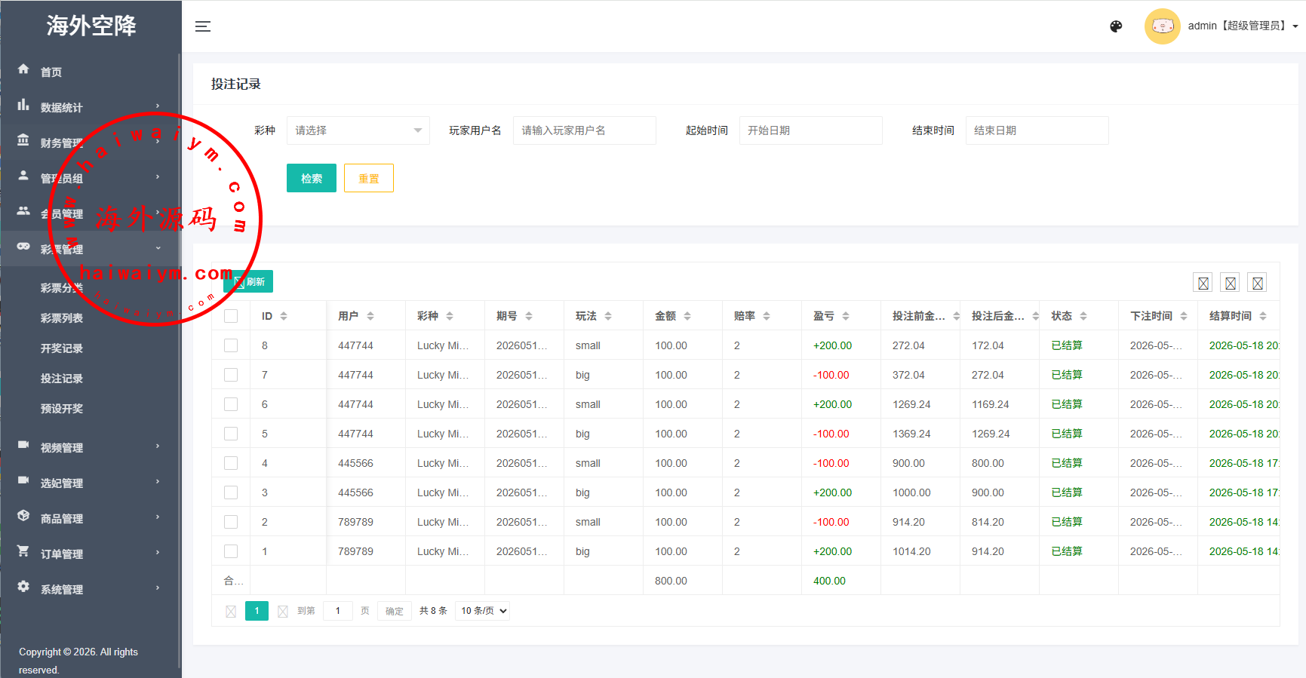Click the total profit 400.00 cell
The width and height of the screenshot is (1306, 678).
tap(841, 581)
